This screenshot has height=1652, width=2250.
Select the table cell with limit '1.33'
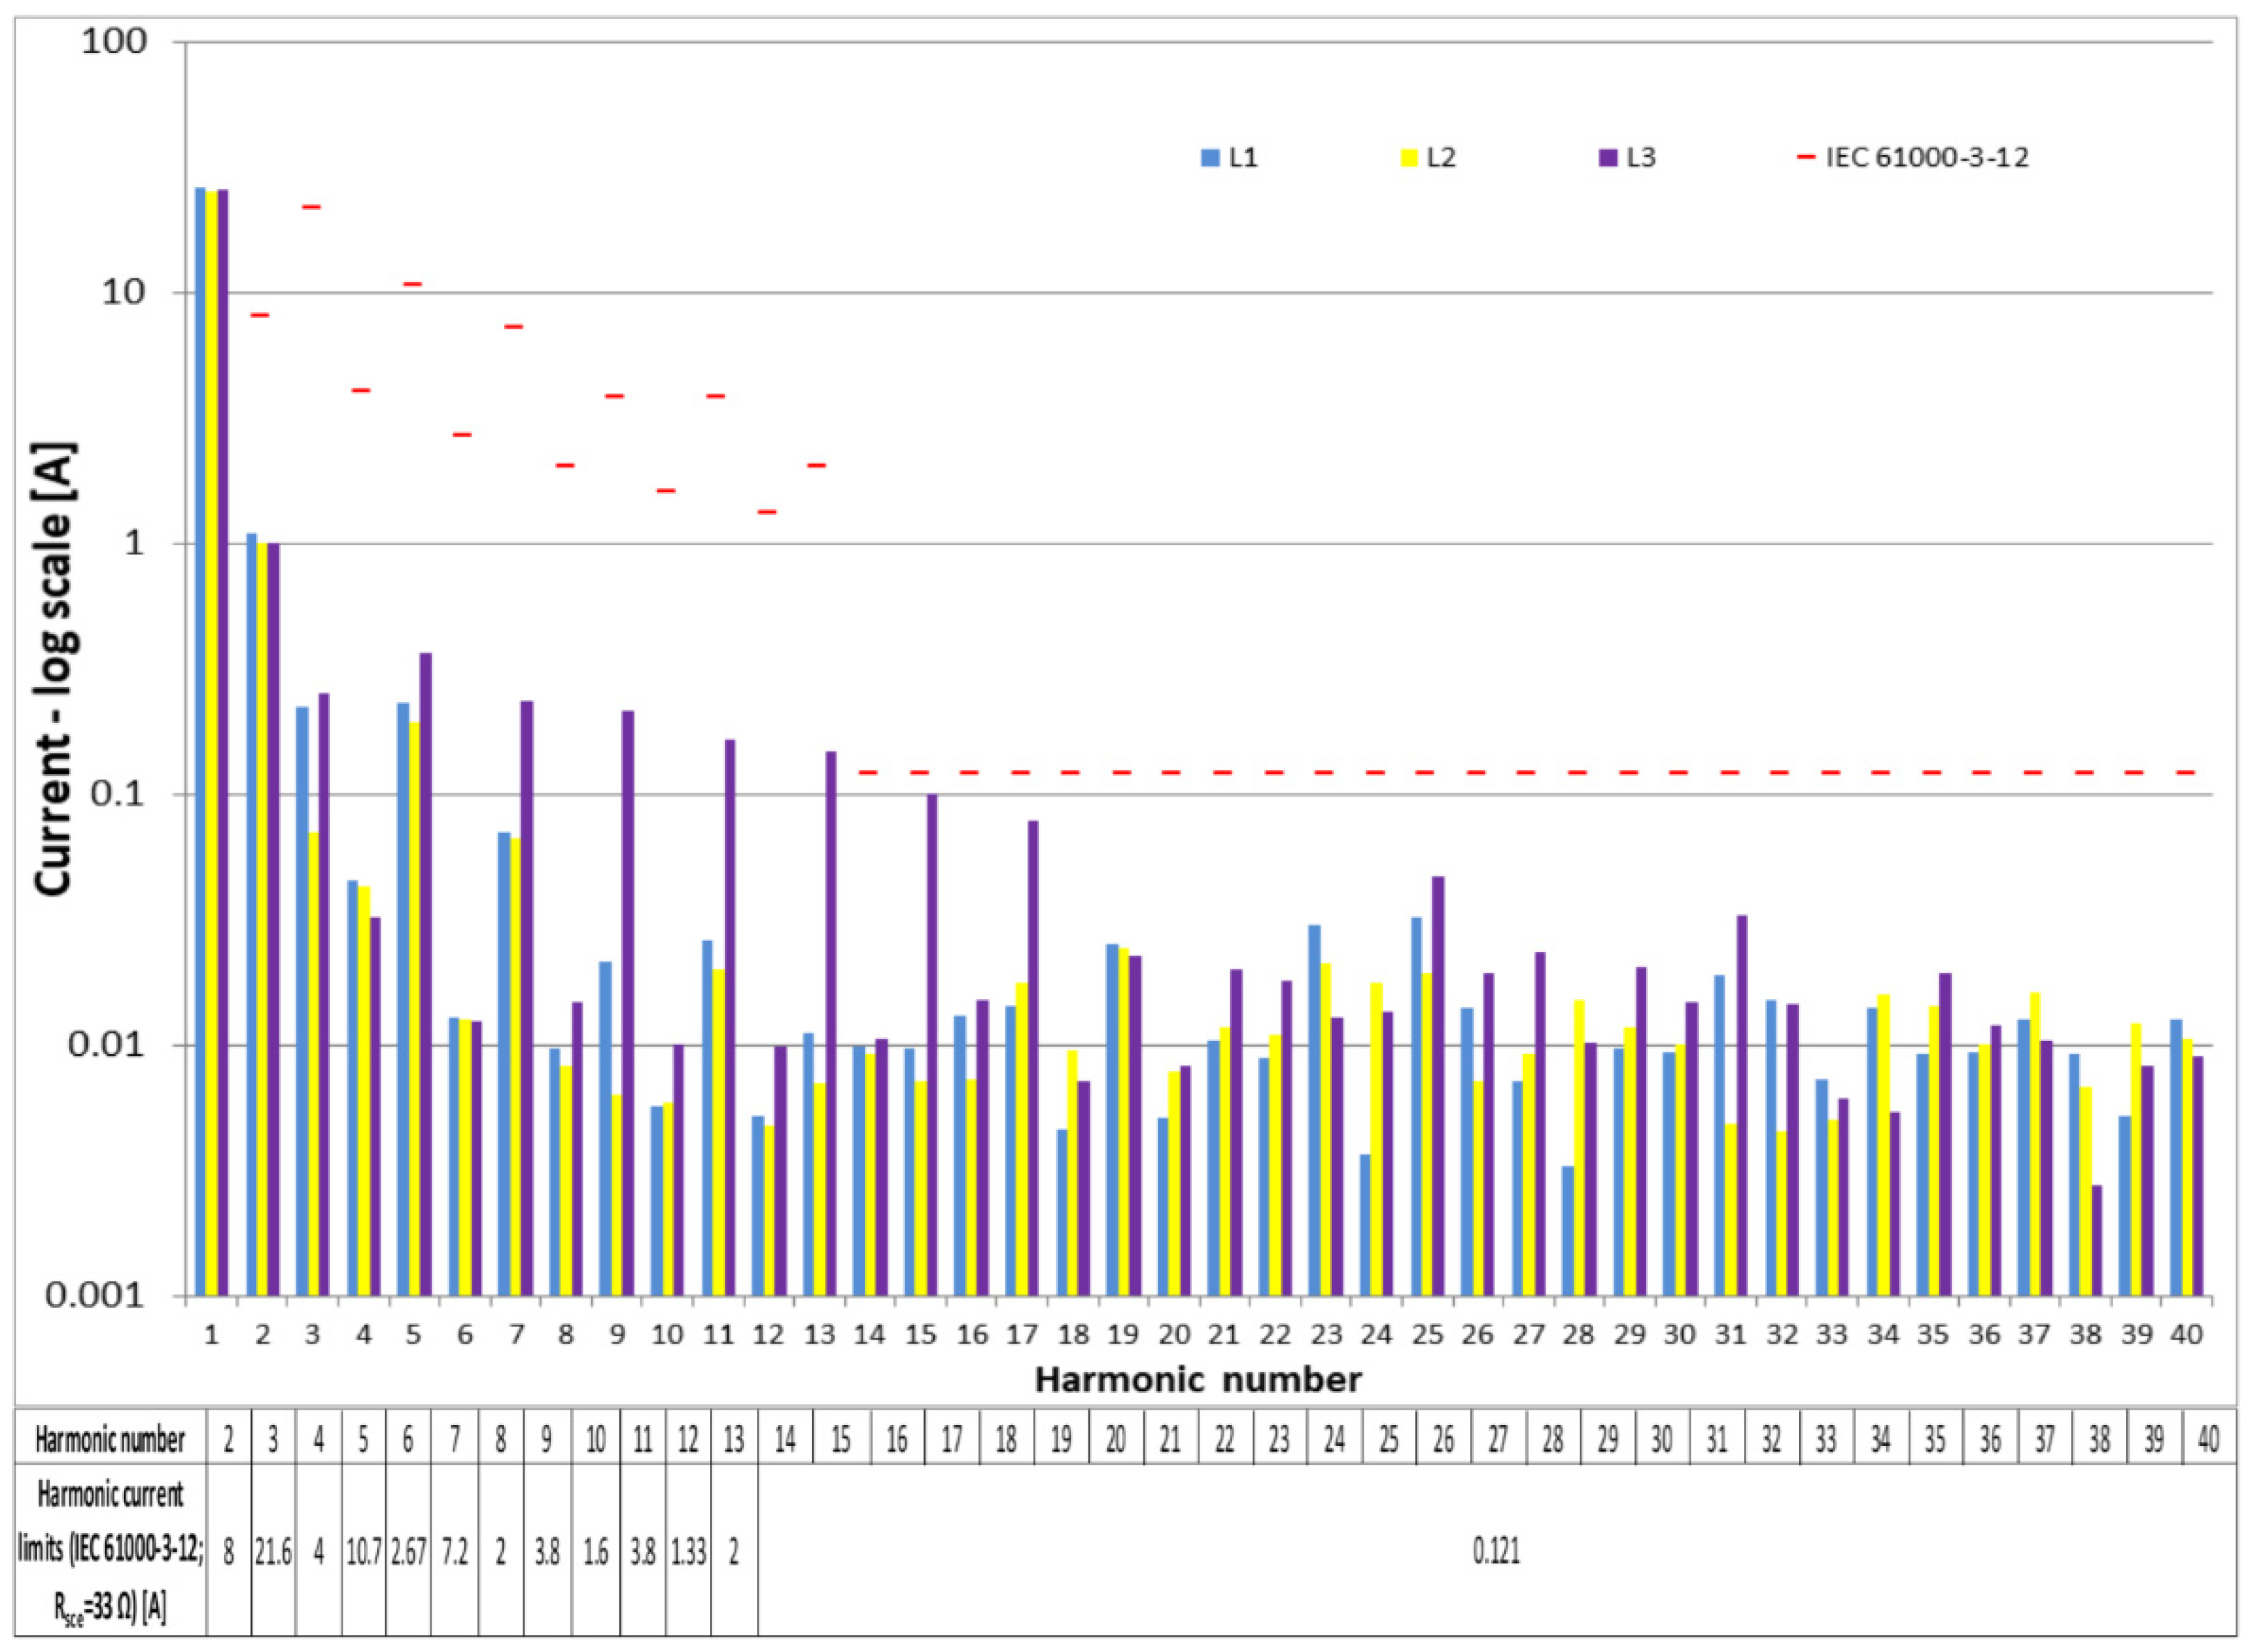(688, 1551)
